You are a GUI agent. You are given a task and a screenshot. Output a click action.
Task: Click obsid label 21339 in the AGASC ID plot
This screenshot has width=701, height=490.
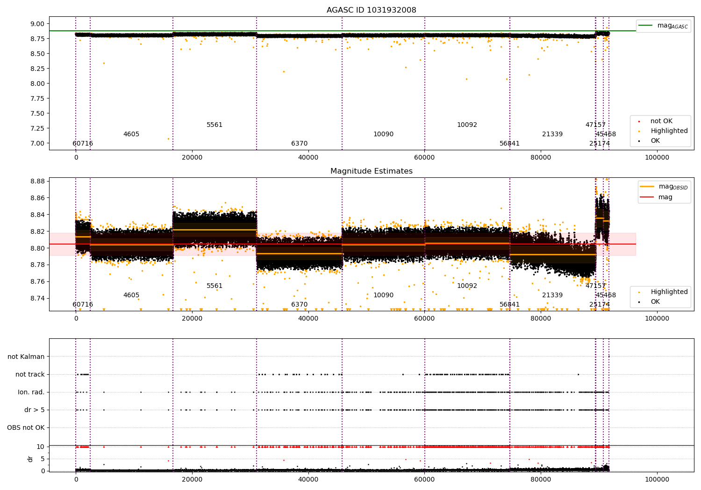click(552, 134)
